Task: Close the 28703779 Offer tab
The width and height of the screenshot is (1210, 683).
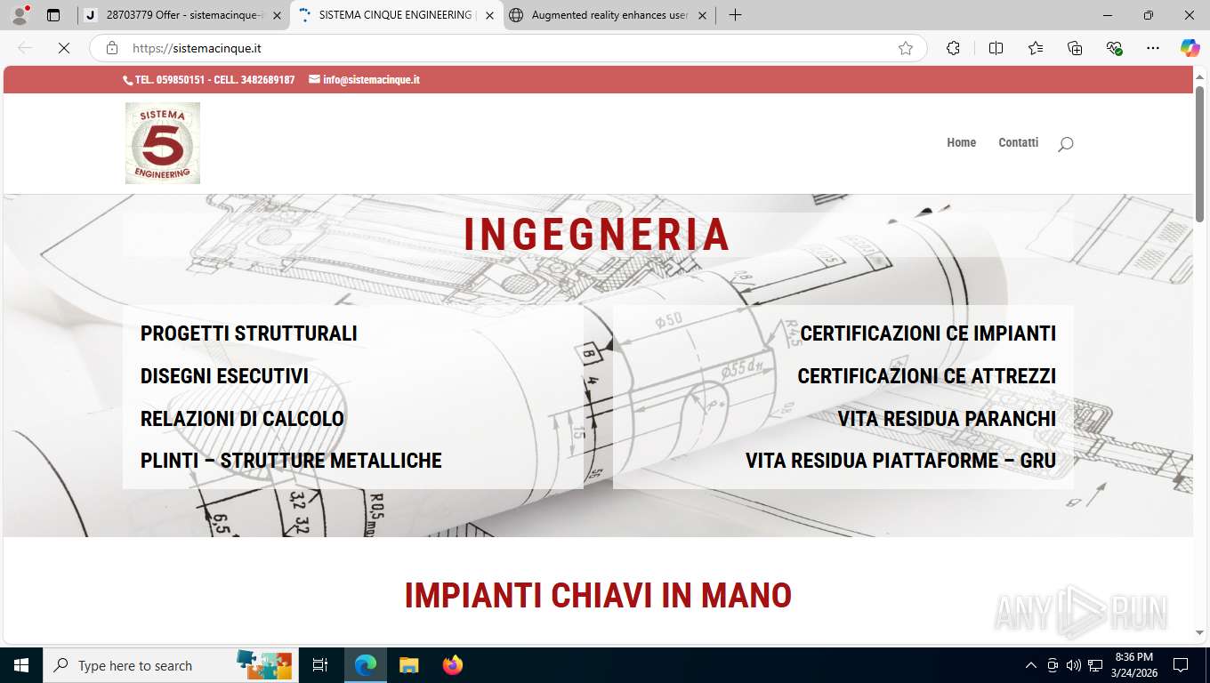Action: pos(277,15)
